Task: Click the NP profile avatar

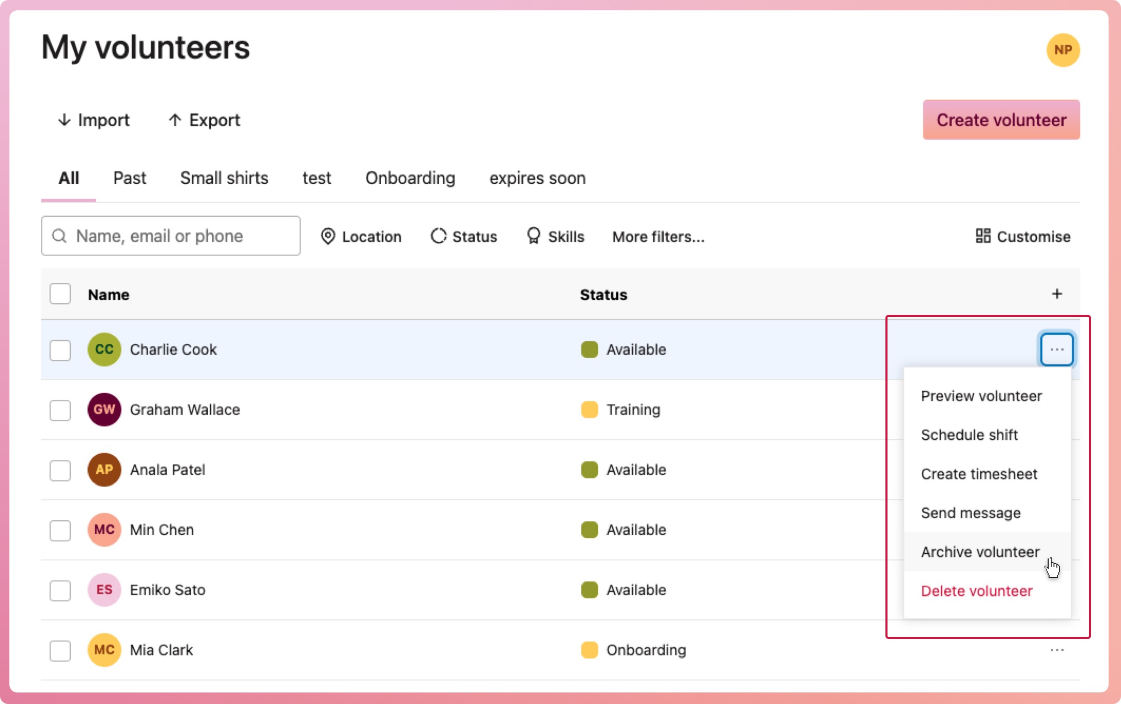Action: 1063,50
